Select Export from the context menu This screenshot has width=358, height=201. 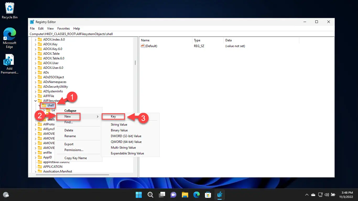78,144
